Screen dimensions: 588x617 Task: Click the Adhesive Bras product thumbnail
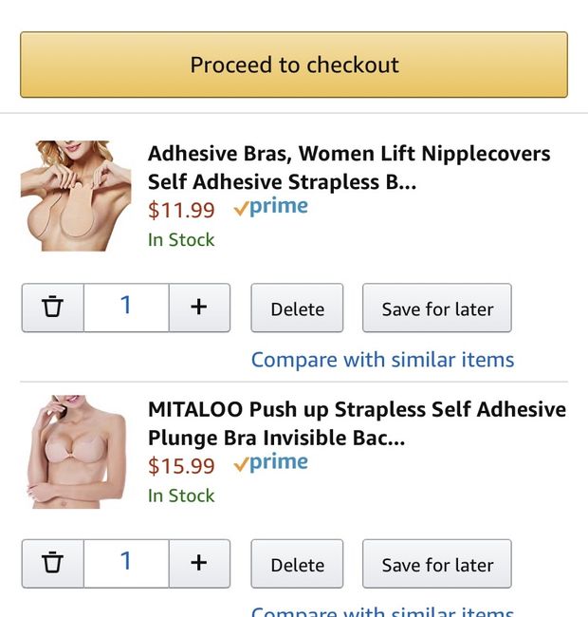coord(76,195)
